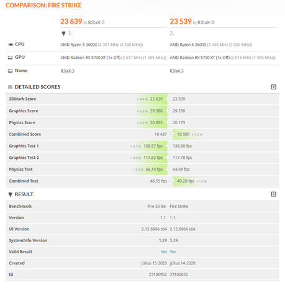
Task: Select Combined Test value 49.28 fps
Action: [186, 181]
